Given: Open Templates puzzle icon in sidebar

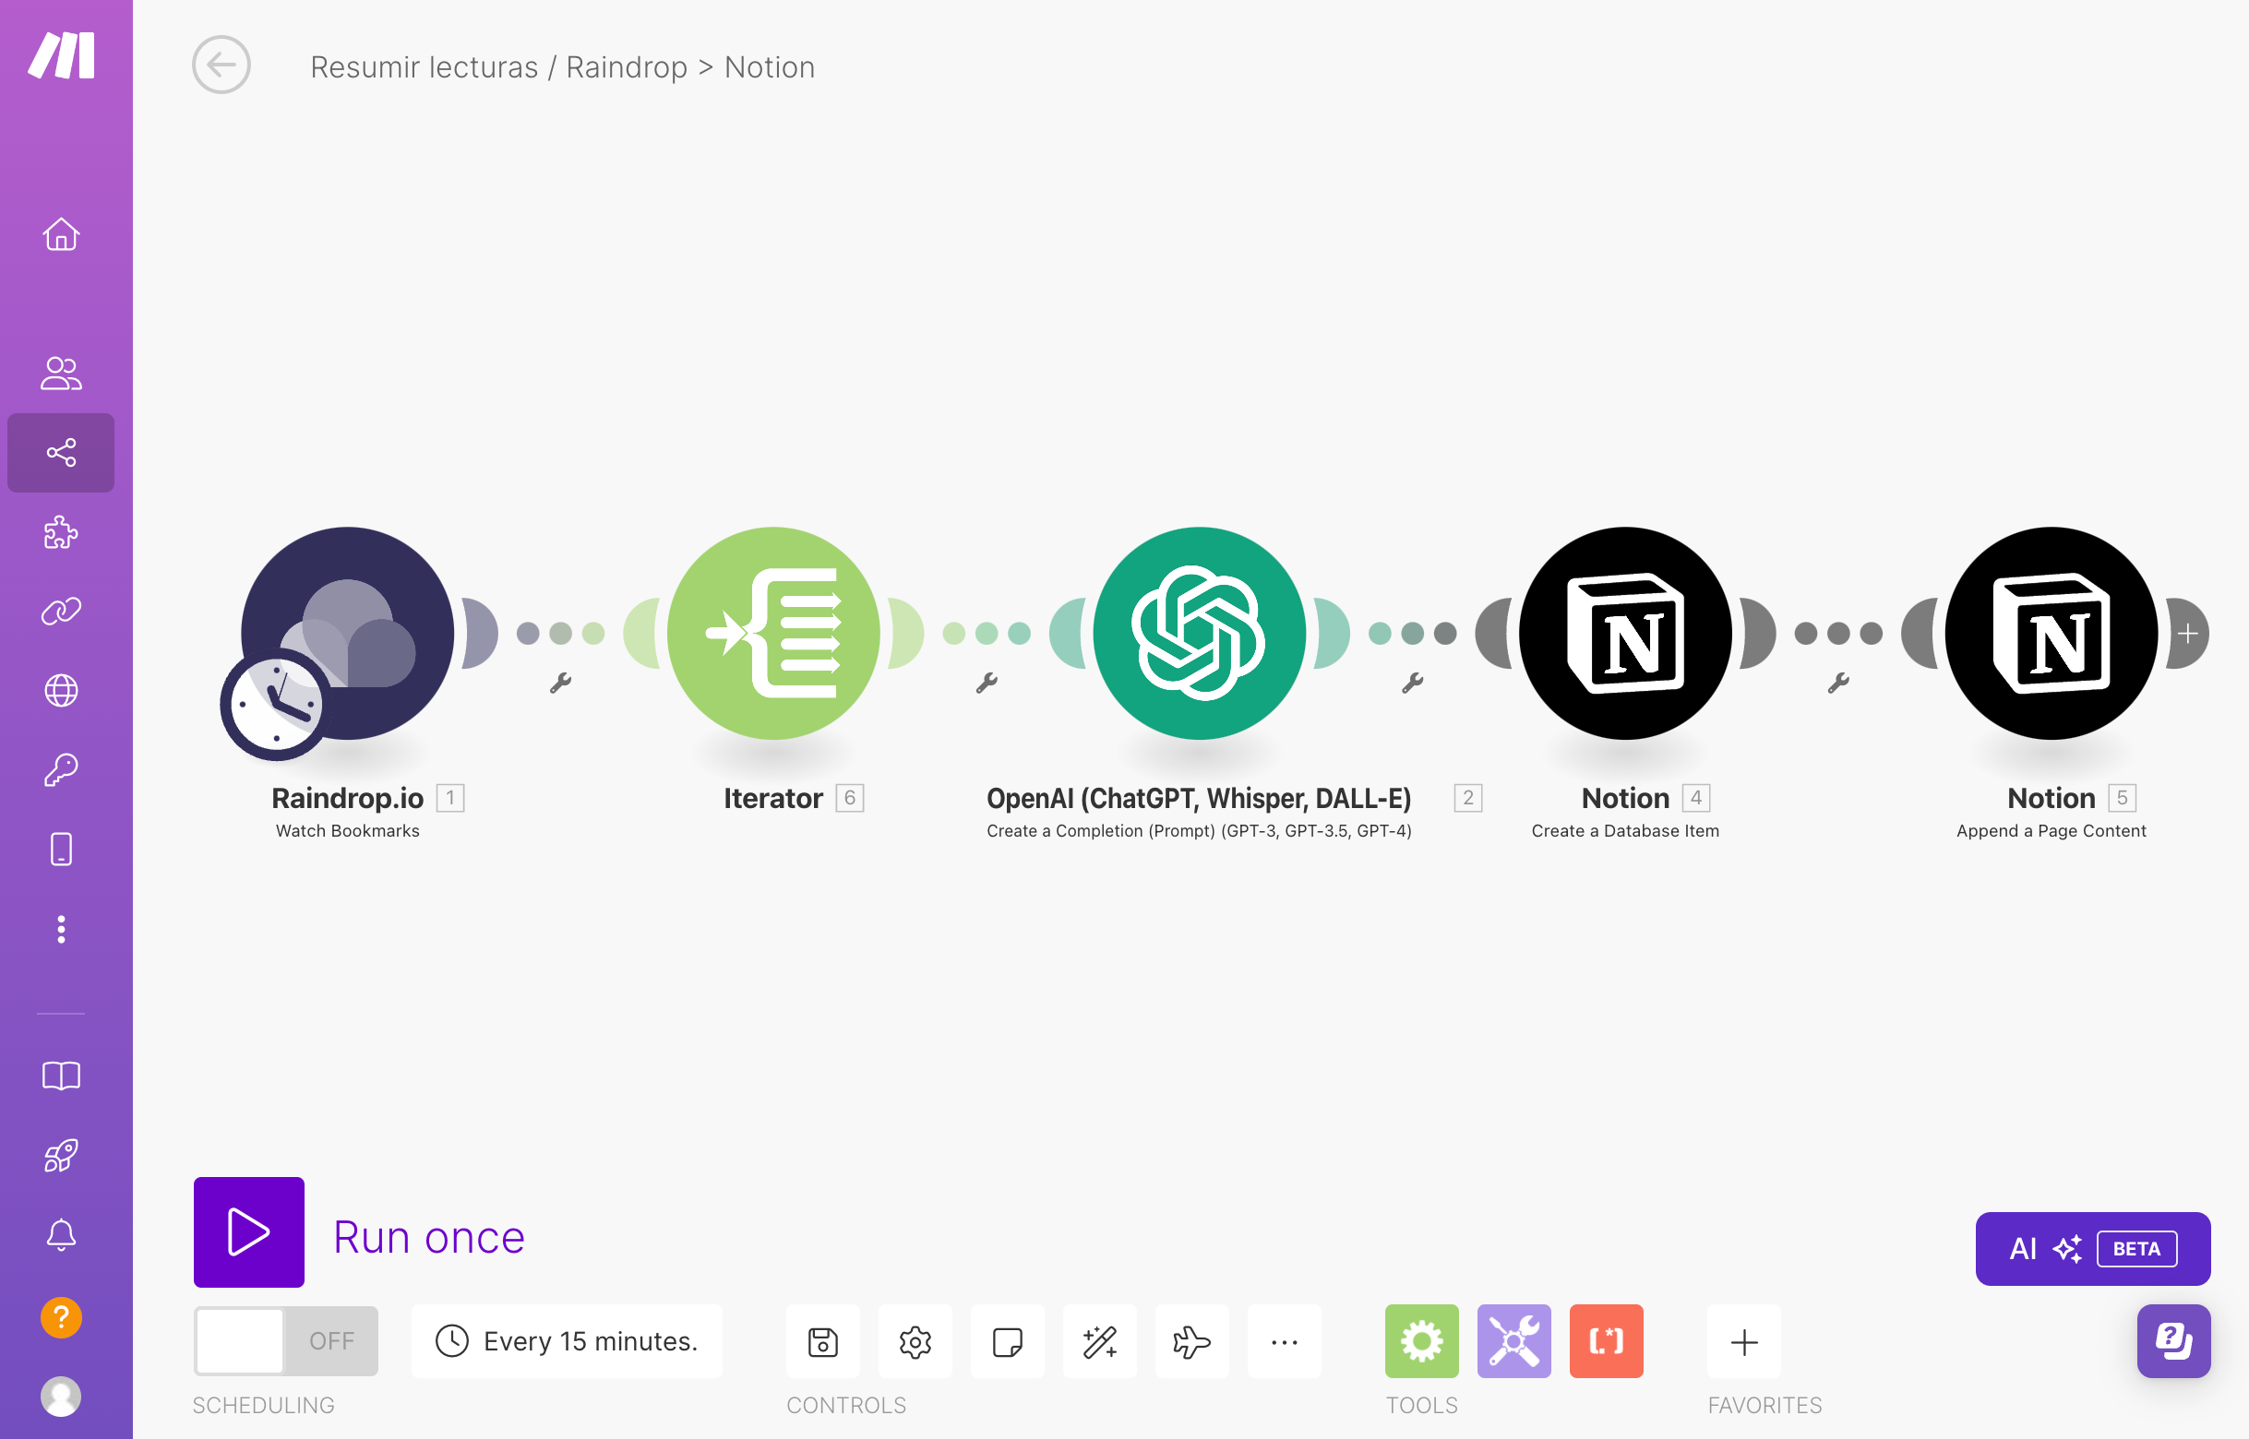Looking at the screenshot, I should coord(61,532).
